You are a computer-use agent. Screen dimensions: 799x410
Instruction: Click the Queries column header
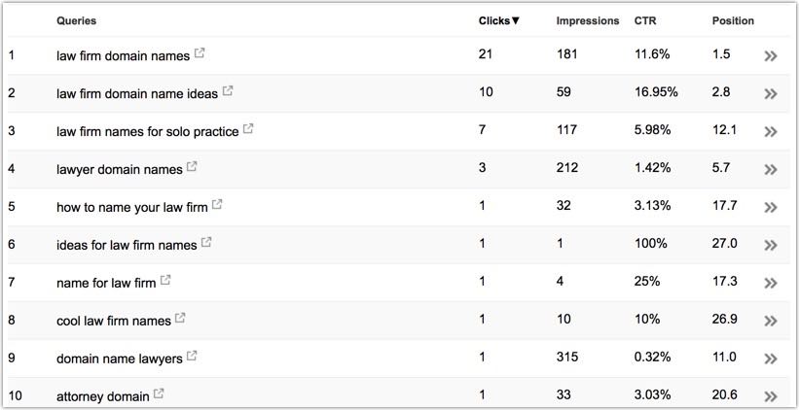pyautogui.click(x=77, y=20)
